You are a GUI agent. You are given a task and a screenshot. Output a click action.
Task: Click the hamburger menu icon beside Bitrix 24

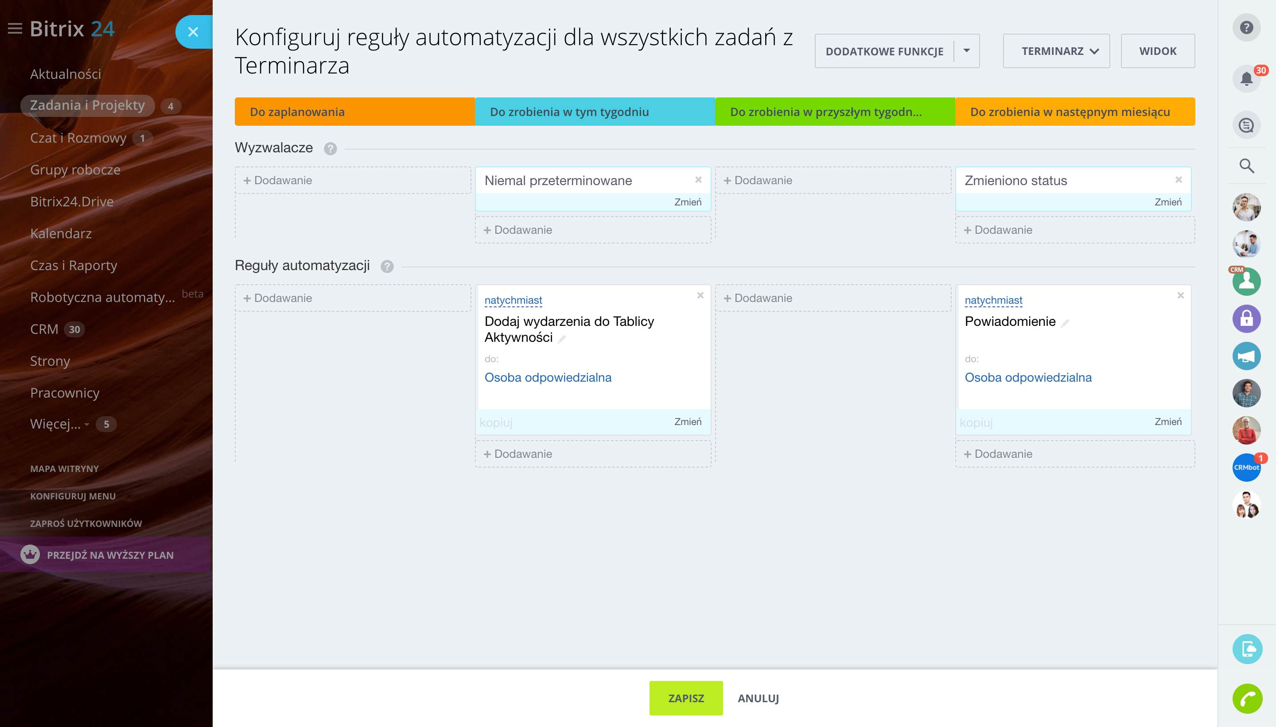[x=15, y=29]
